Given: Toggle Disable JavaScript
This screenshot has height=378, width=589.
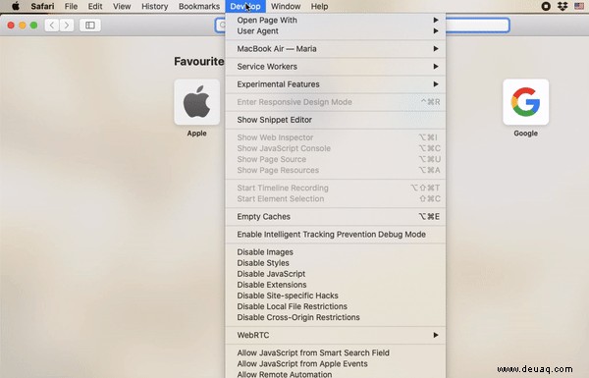Looking at the screenshot, I should 336,274.
